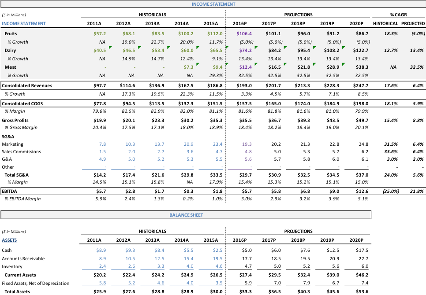Viewport: 426px width, 295px height.
Task: Click the green flag on Meat's 2015A $9.4 cell
Action: 228,64
